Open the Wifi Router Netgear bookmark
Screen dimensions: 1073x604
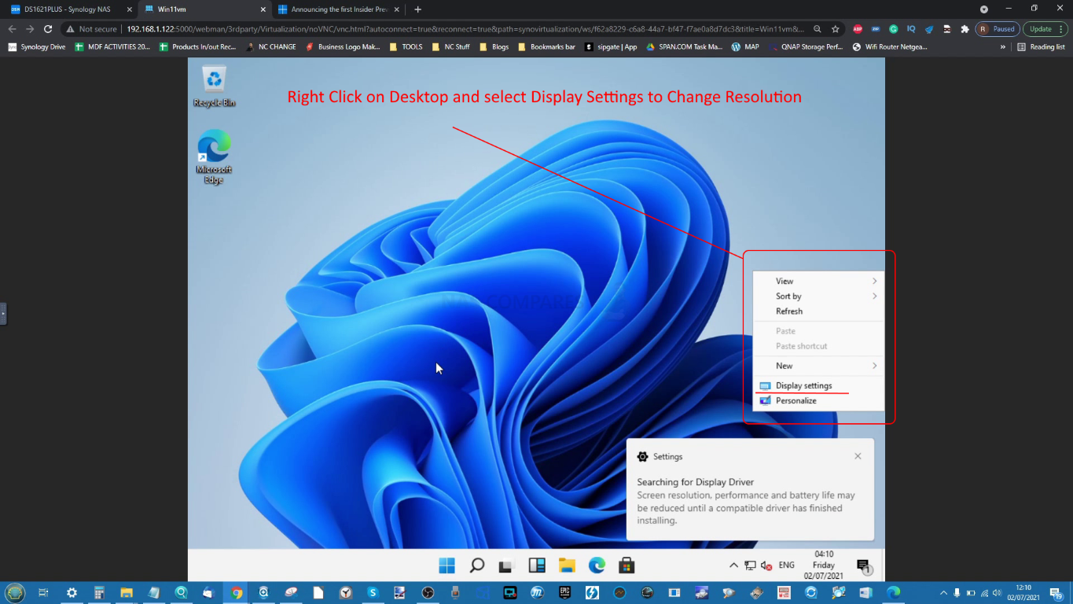[x=890, y=46]
